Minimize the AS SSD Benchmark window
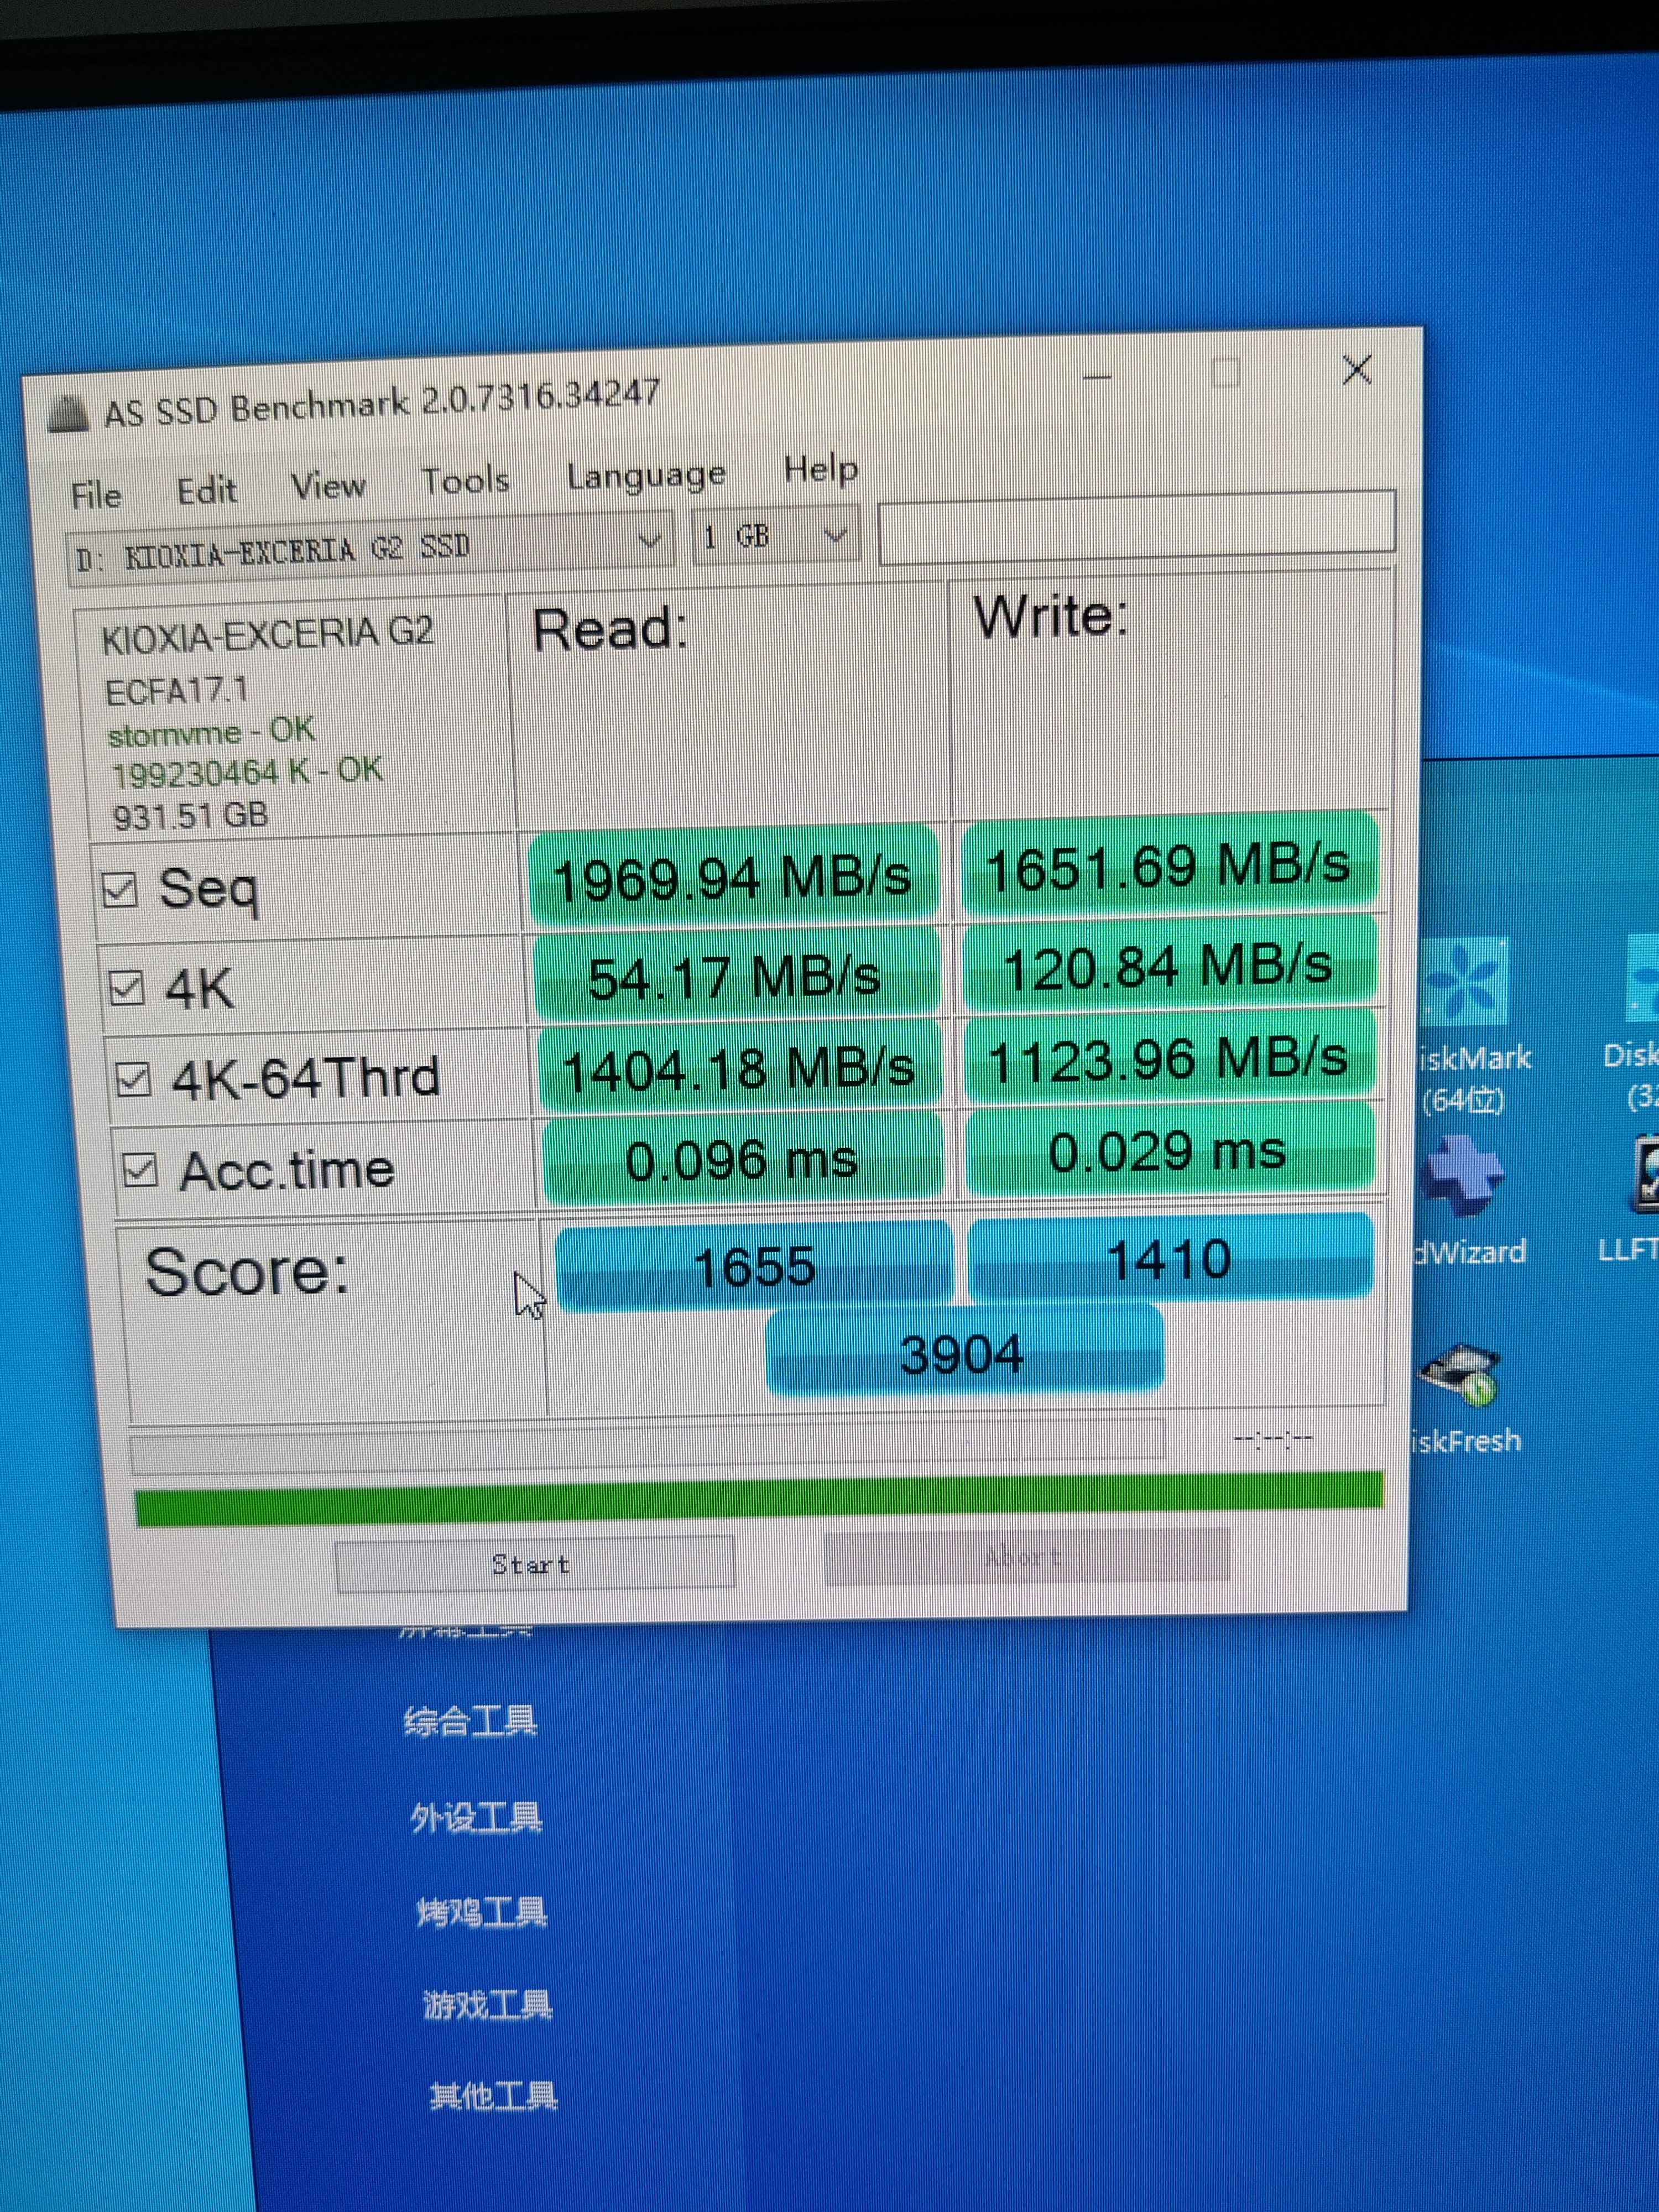This screenshot has width=1659, height=2212. (1097, 377)
